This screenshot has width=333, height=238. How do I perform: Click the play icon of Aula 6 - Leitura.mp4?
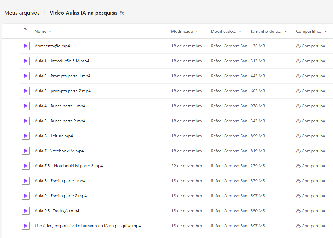(25, 136)
